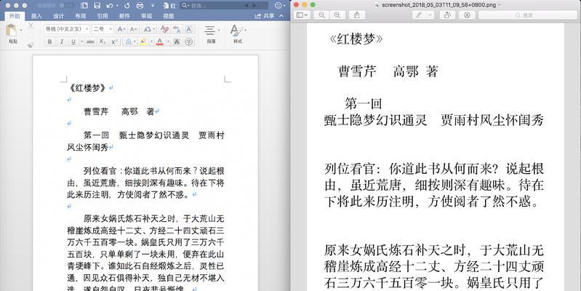This screenshot has height=291, width=581.
Task: Toggle strikethrough abc formatting
Action: point(90,42)
